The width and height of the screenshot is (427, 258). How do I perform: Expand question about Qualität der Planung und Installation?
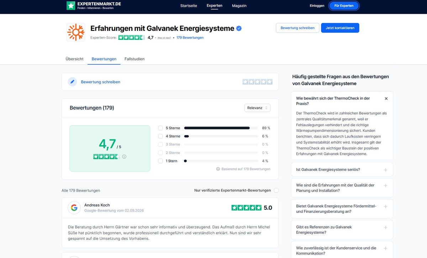[x=342, y=188]
